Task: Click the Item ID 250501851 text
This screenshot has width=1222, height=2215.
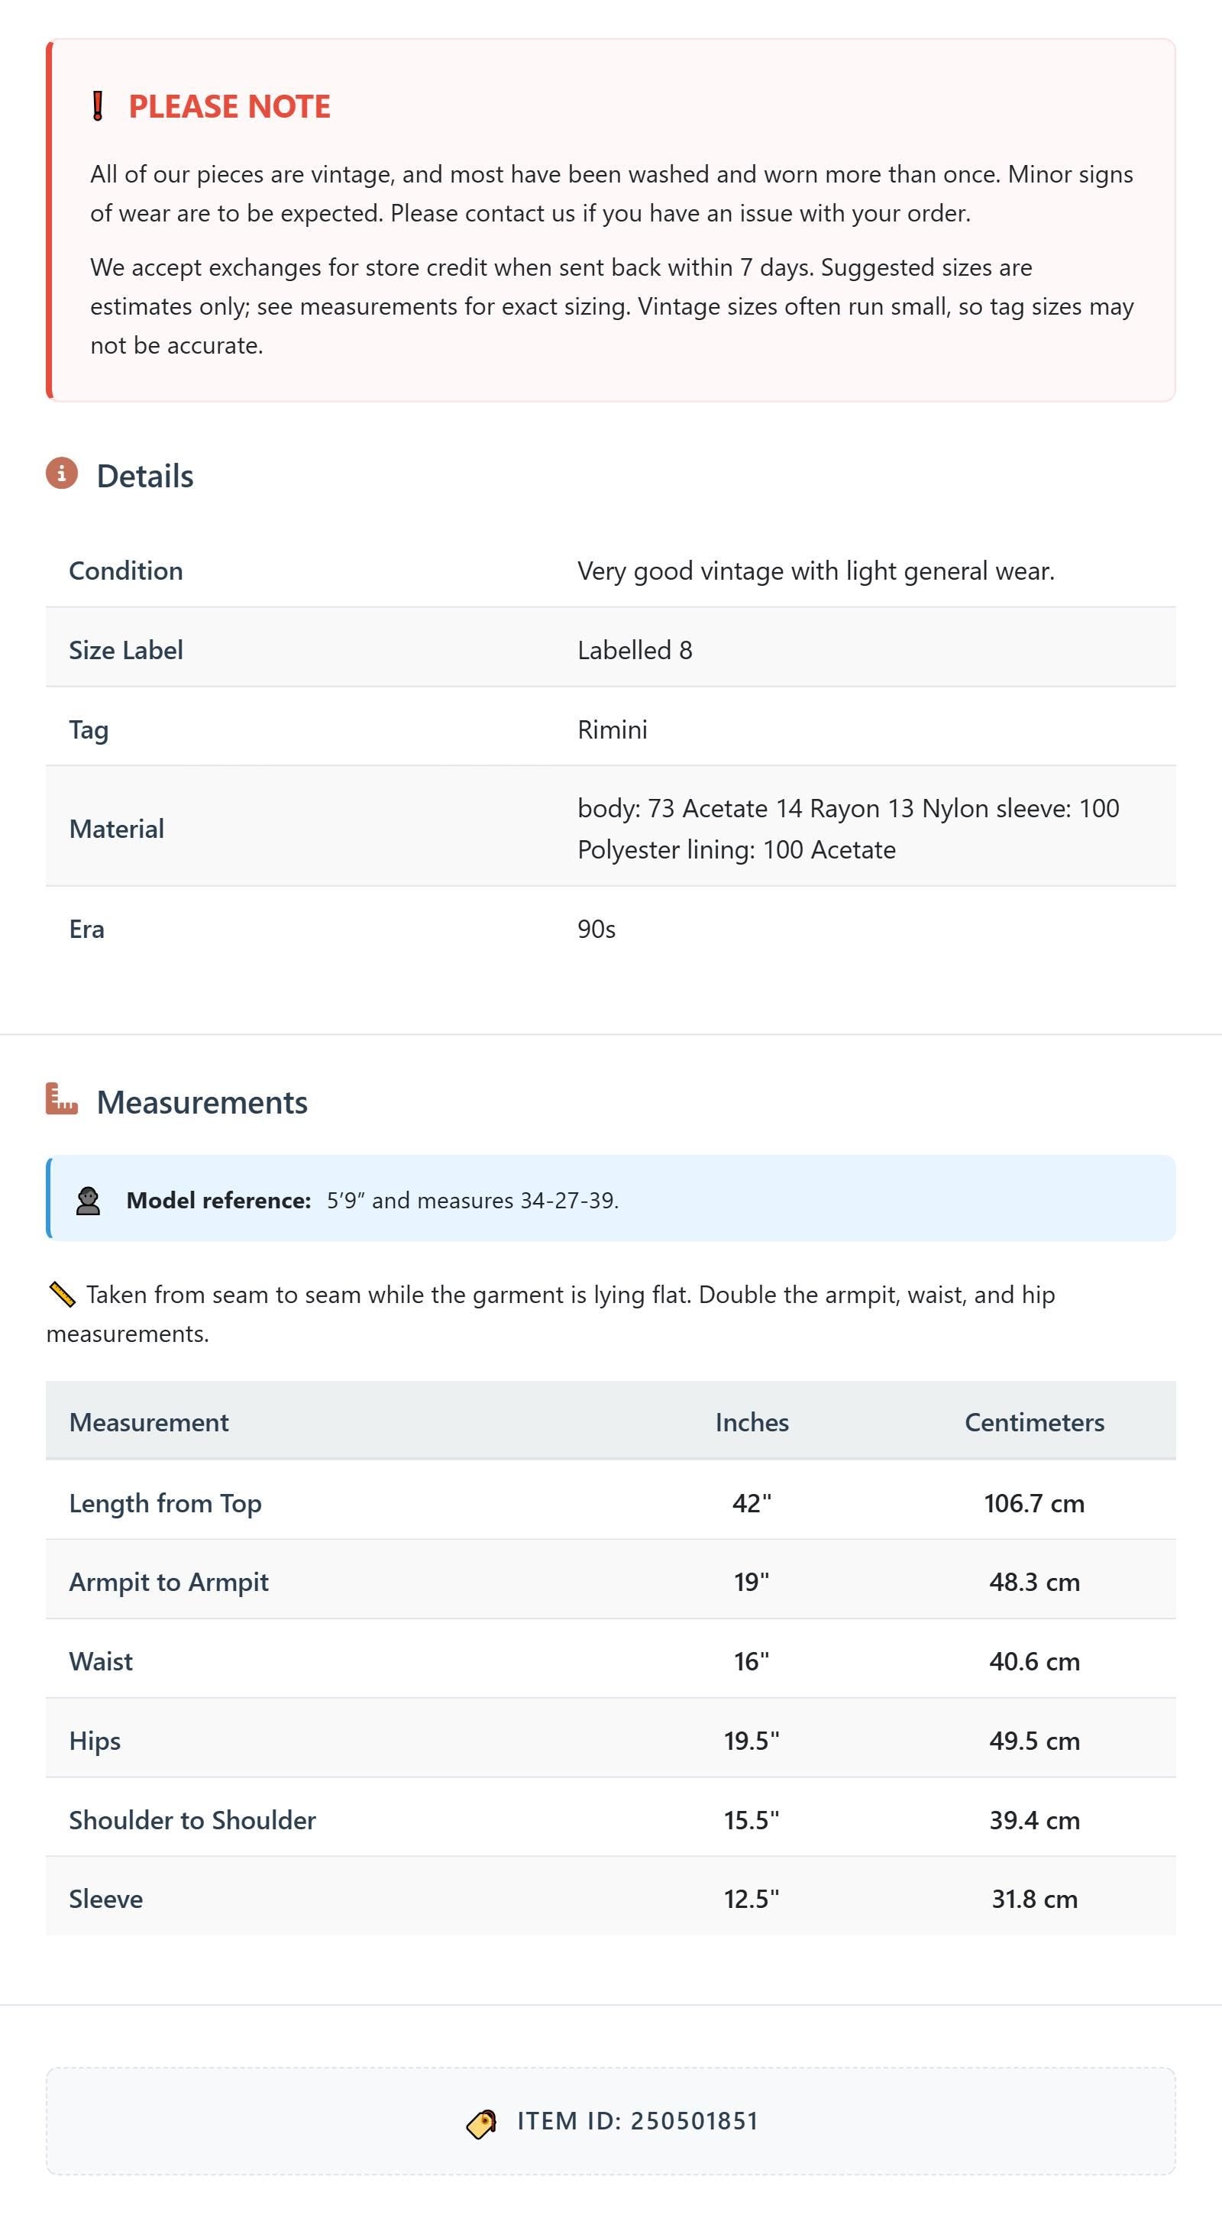Action: click(x=638, y=2121)
